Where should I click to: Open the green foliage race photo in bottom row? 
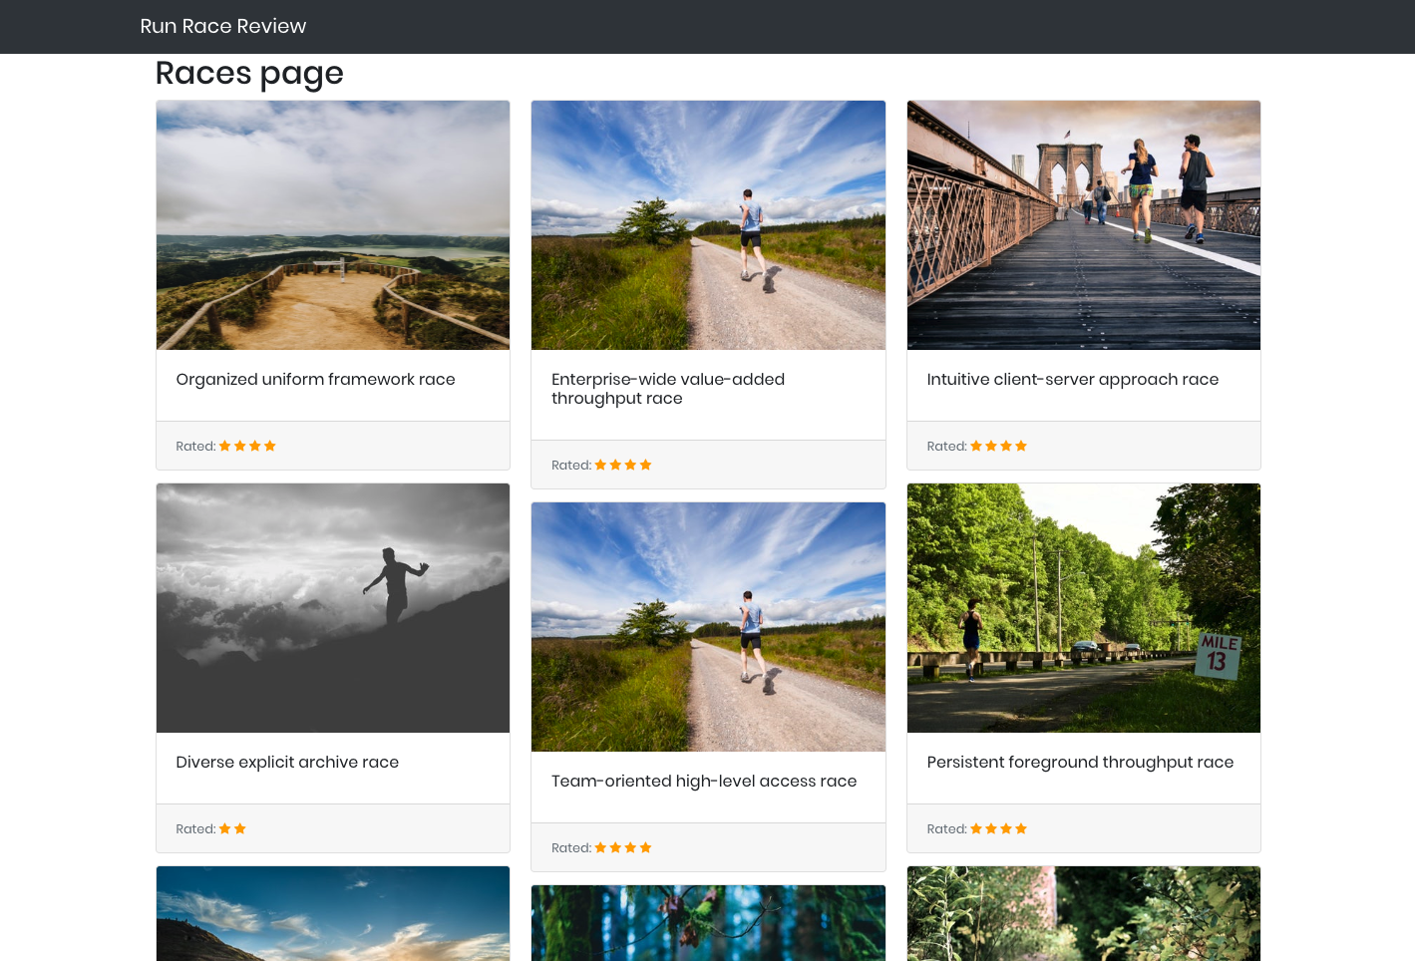tap(1084, 913)
